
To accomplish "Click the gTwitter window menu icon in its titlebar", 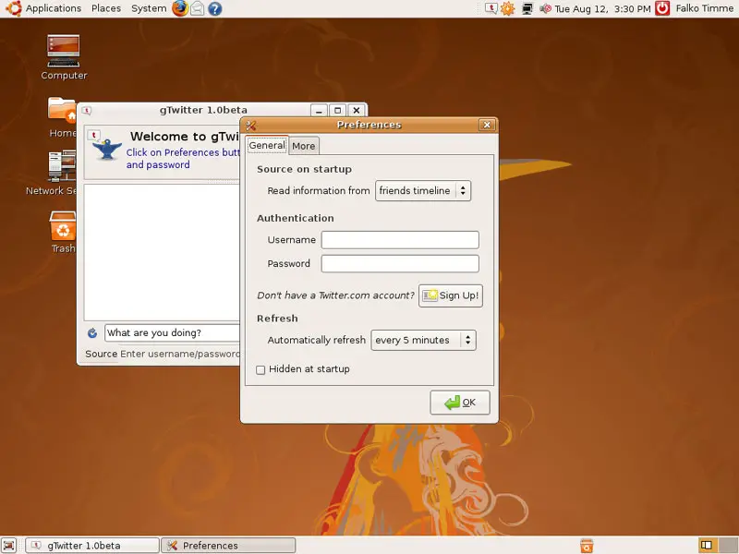I will click(87, 111).
